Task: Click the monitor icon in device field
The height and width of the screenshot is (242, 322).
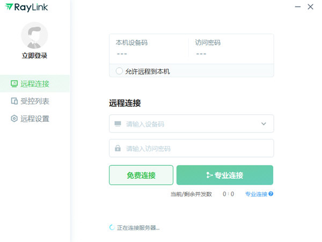Action: (118, 124)
